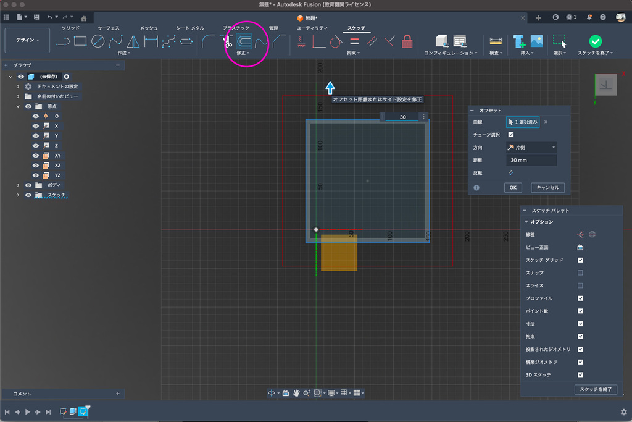
Task: Click the キャンセル button
Action: tap(547, 187)
